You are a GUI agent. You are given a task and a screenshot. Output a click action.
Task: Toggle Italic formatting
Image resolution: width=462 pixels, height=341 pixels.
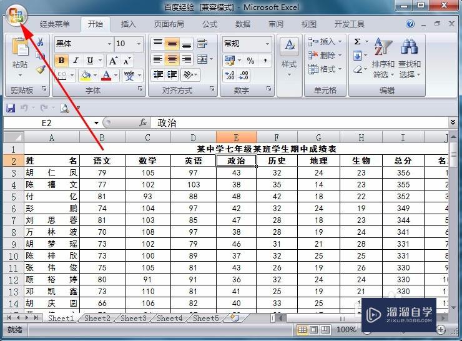(76, 61)
